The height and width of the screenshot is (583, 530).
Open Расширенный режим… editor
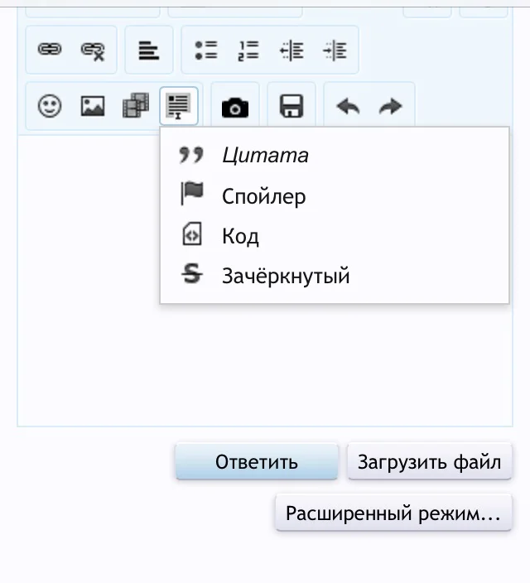(x=393, y=513)
